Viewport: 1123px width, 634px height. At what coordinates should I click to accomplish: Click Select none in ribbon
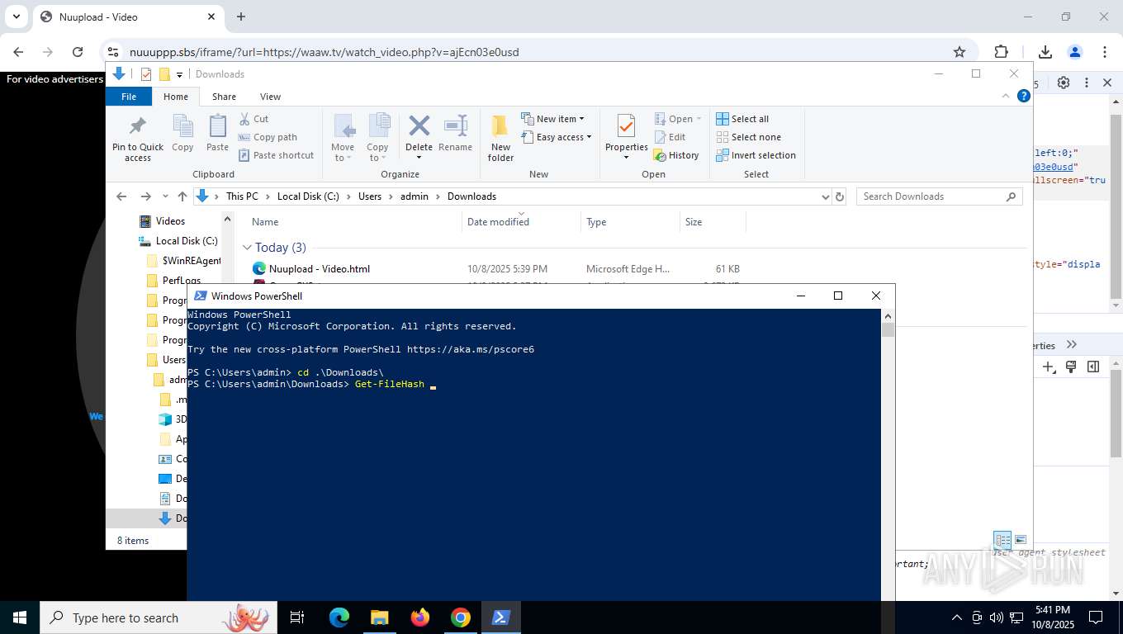(x=748, y=137)
